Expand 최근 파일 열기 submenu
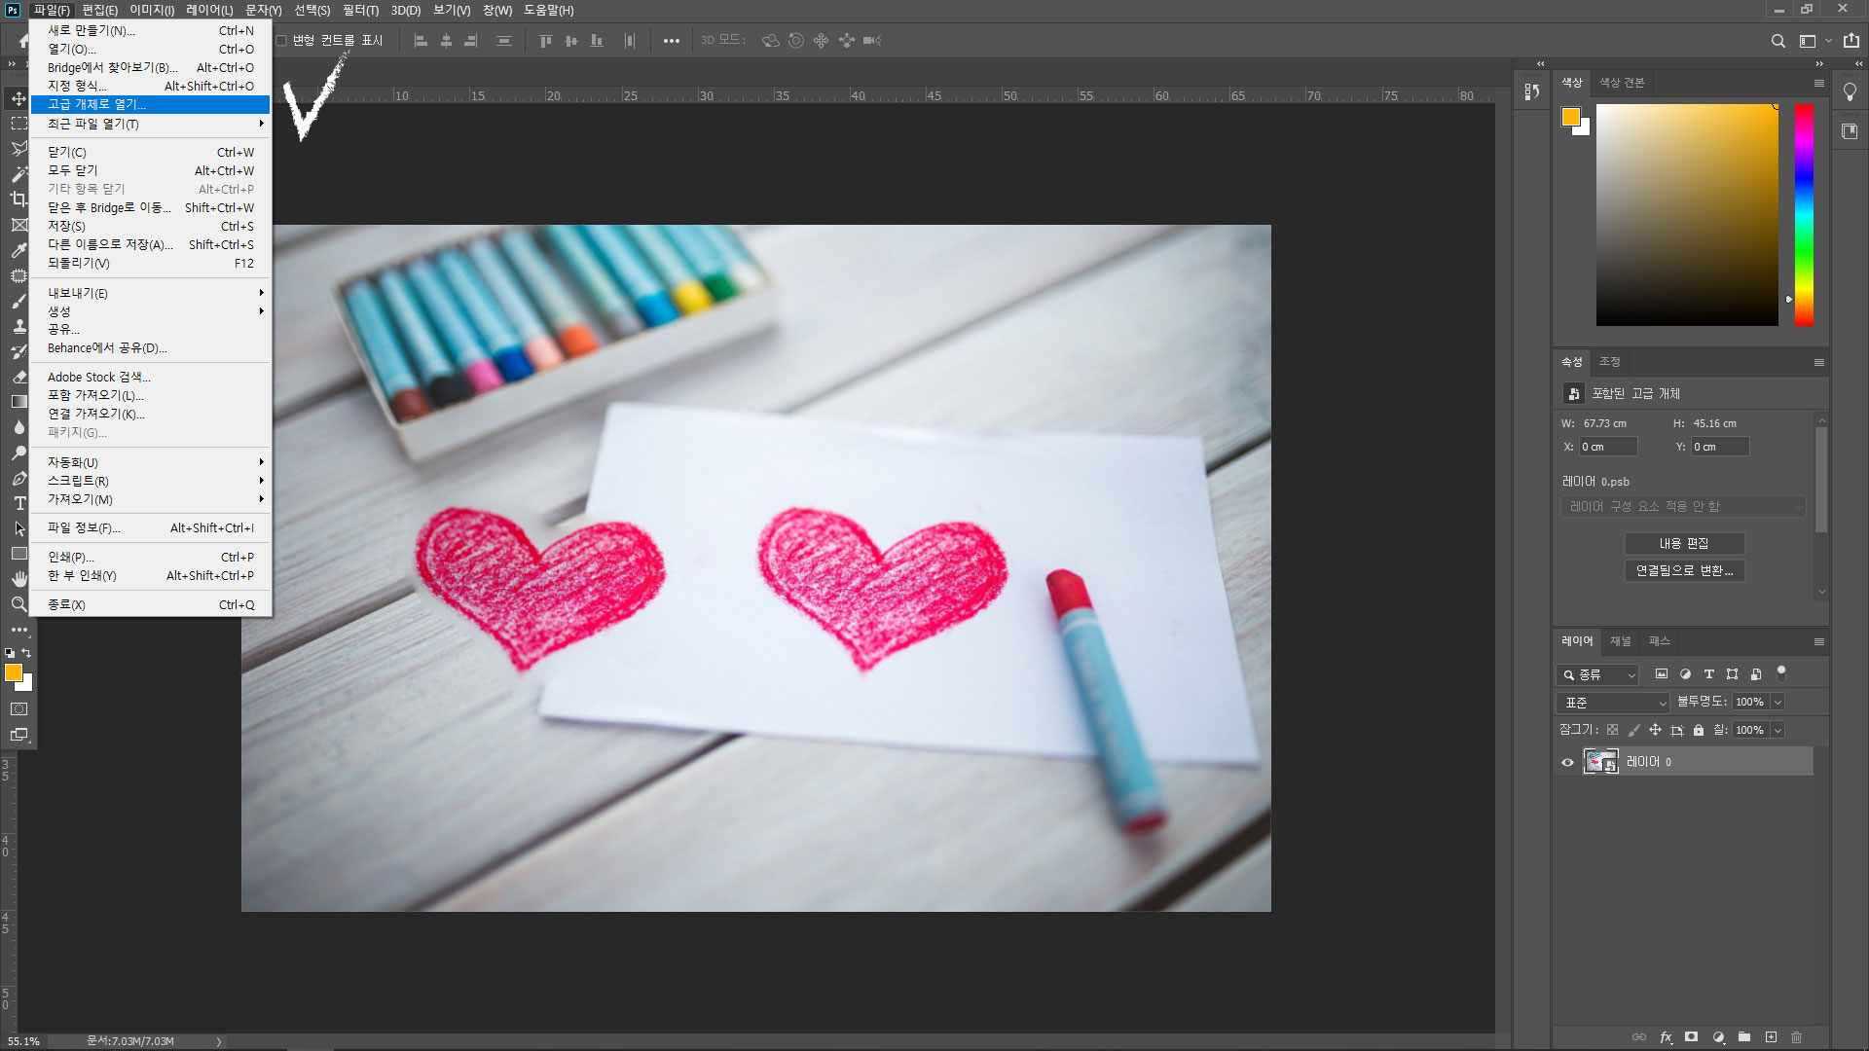The image size is (1869, 1051). [150, 124]
